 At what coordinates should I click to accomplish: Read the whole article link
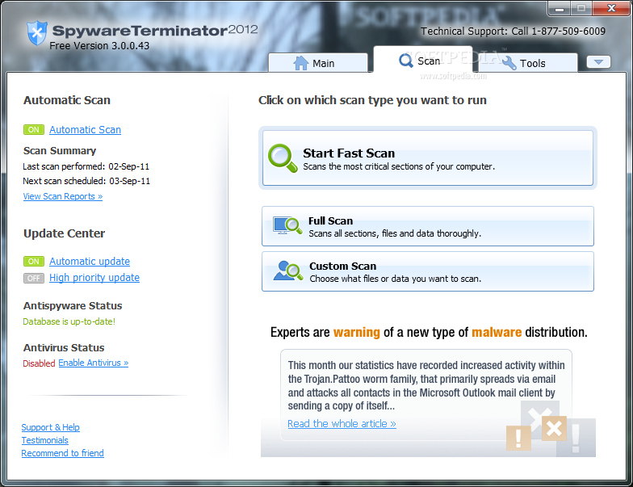[342, 423]
